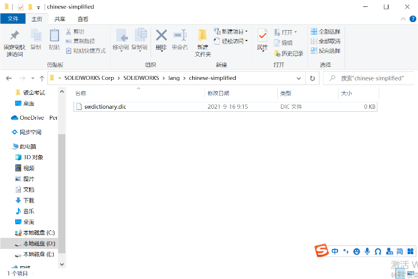Click SOLIDWORKS Corp in breadcrumb path
Screen dimensions: 418x279
point(89,78)
